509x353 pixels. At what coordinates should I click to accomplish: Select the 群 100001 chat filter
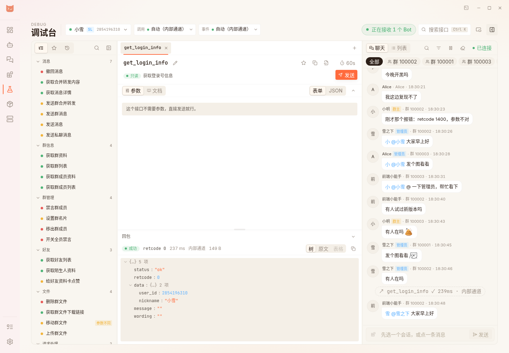point(439,62)
